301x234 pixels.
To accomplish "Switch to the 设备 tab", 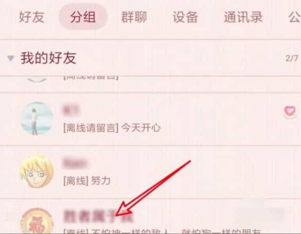I will tap(185, 17).
